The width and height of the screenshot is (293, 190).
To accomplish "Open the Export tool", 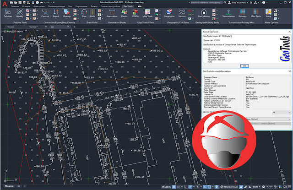I will pyautogui.click(x=56, y=14).
